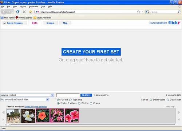182x131 pixels.
Task: Expand the Jump to date option
Action: pyautogui.click(x=174, y=95)
